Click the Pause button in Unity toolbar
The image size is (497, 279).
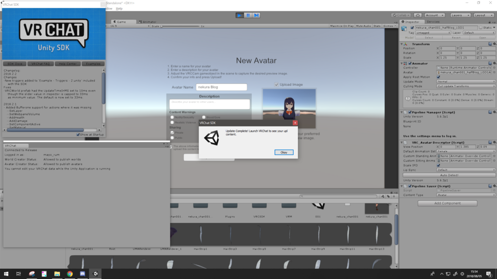click(248, 15)
